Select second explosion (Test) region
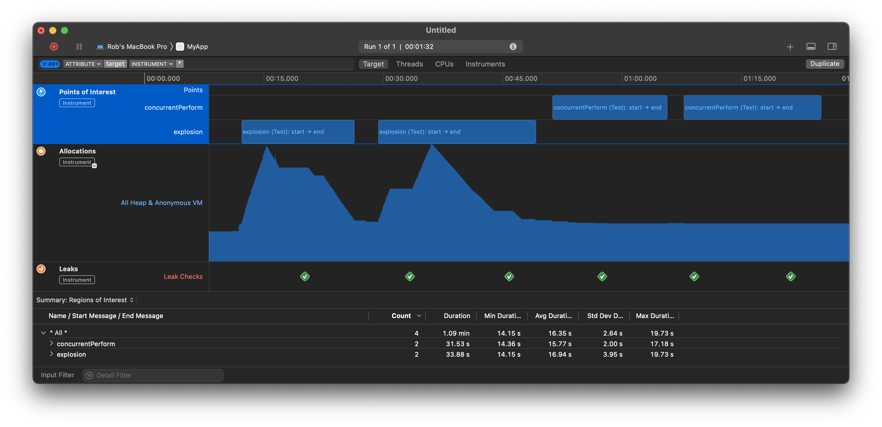Screen dimensions: 882x427 click(x=457, y=131)
